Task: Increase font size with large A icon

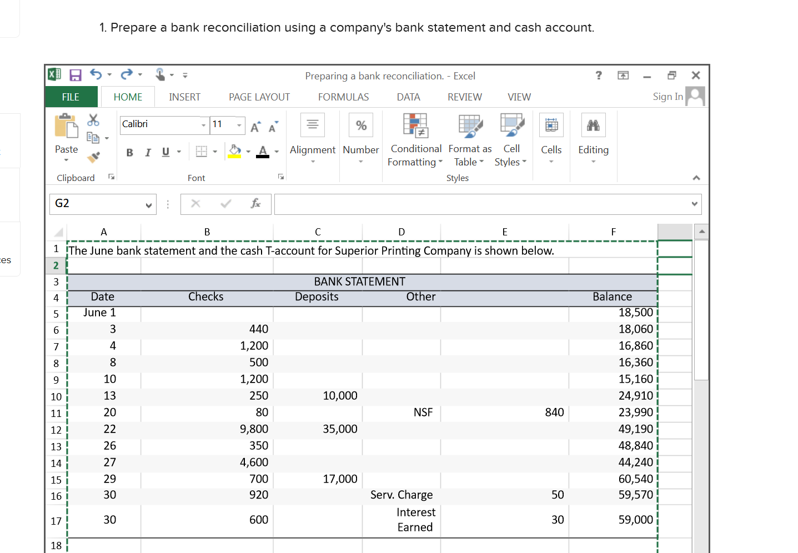Action: (x=255, y=127)
